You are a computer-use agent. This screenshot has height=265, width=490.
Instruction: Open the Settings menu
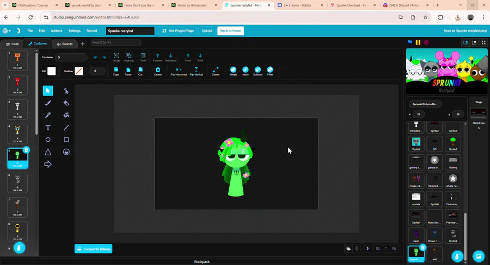click(x=75, y=31)
